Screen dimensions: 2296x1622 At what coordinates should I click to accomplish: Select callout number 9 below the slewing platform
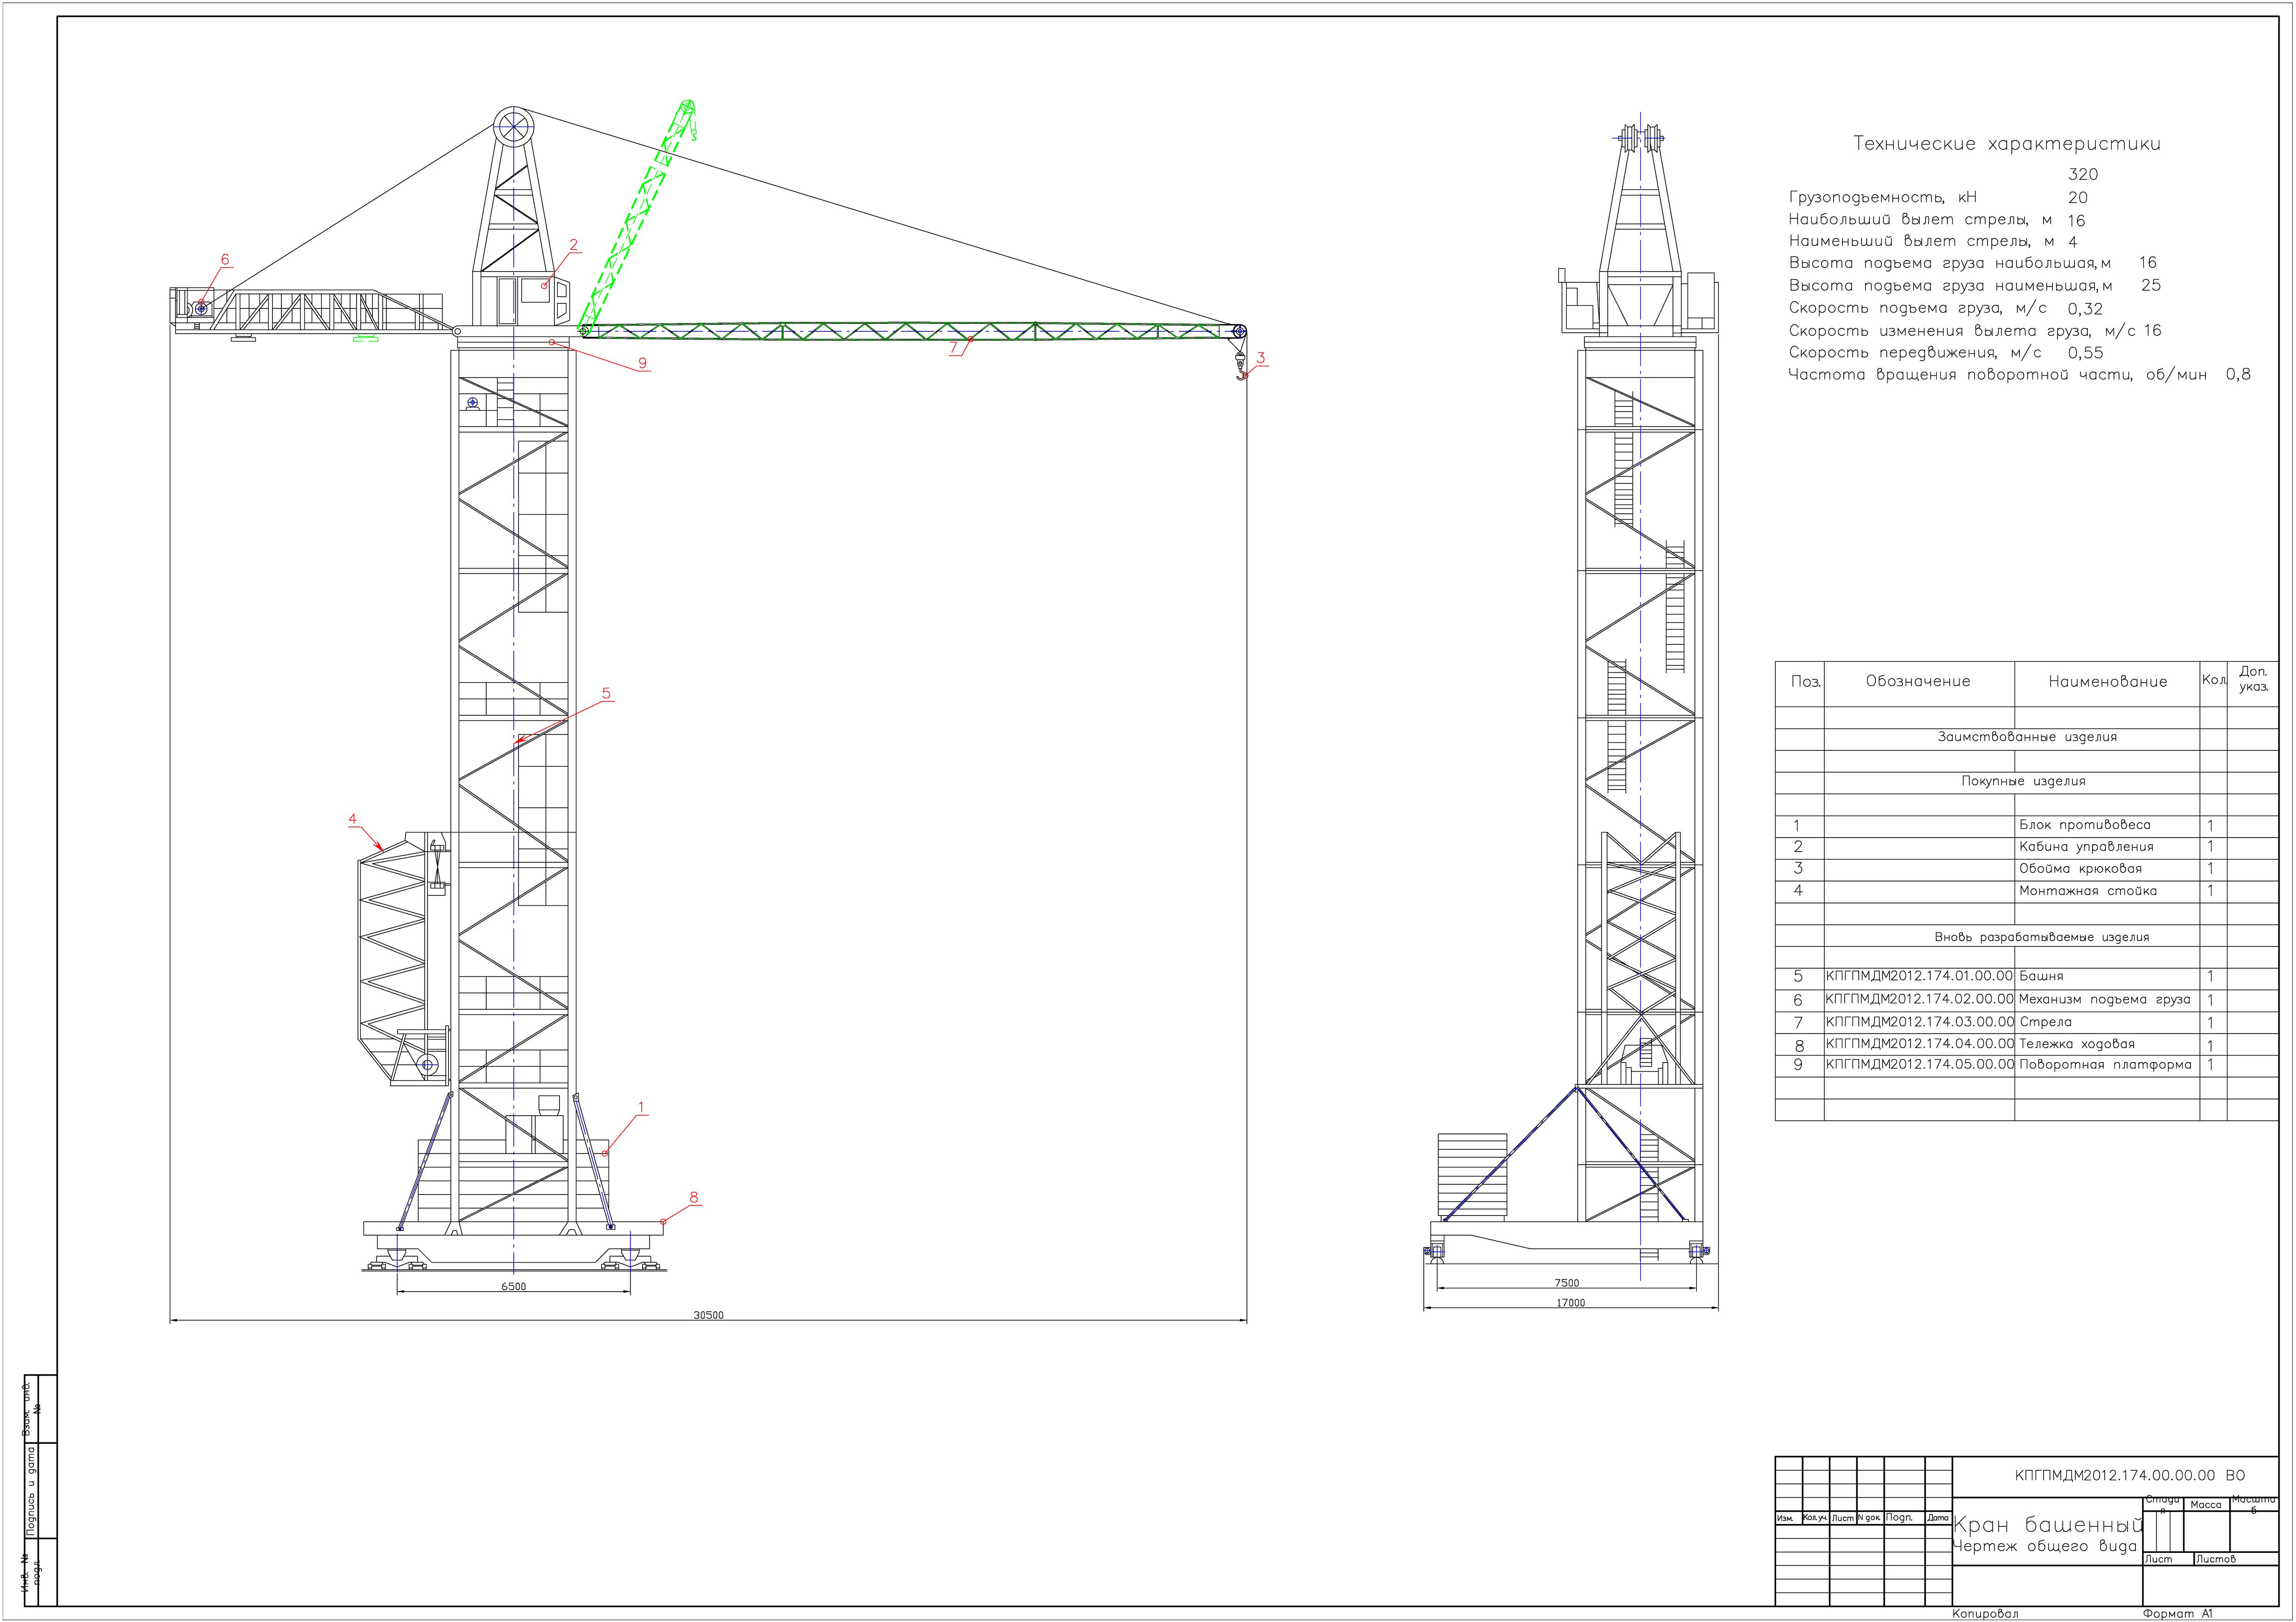[642, 363]
